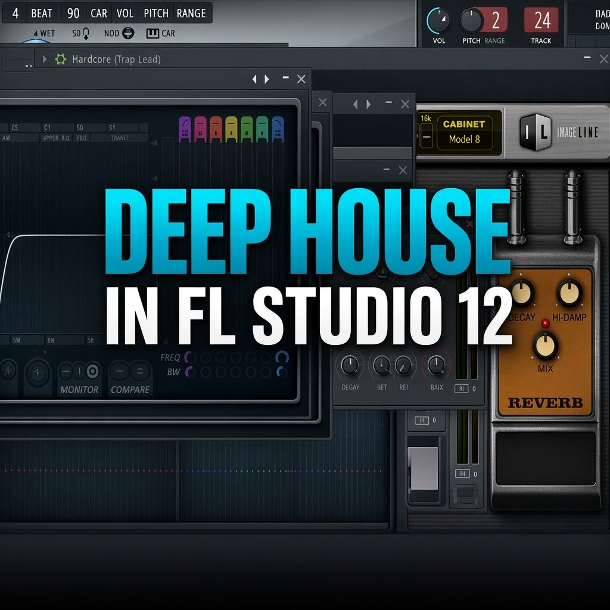Adjust the blue FREQ knob
This screenshot has width=610, height=610.
tap(282, 357)
